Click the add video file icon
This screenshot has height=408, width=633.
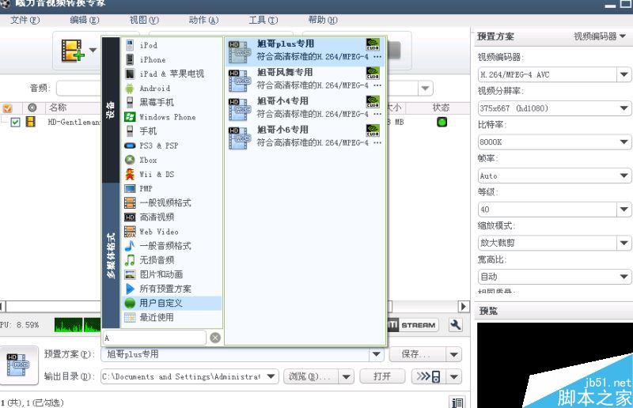coord(72,51)
